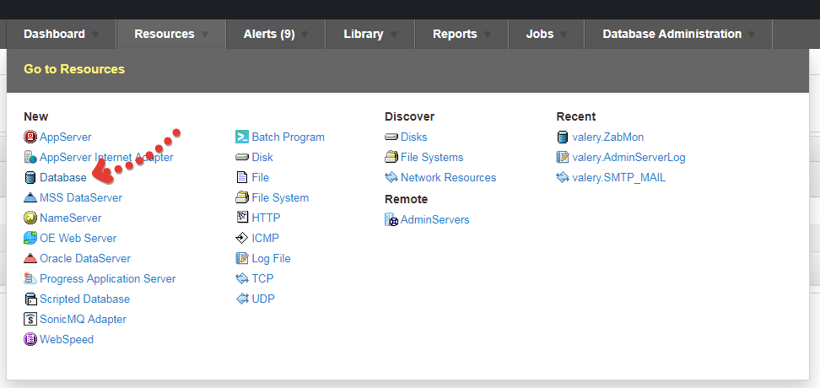Click the ICMP diamond icon
This screenshot has width=820, height=388.
(241, 238)
